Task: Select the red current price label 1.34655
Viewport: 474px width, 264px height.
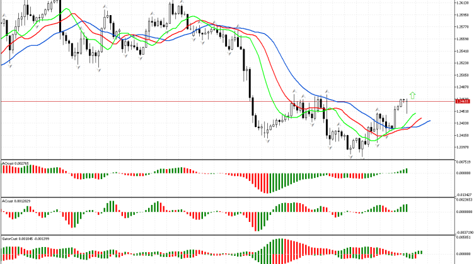Action: (464, 101)
